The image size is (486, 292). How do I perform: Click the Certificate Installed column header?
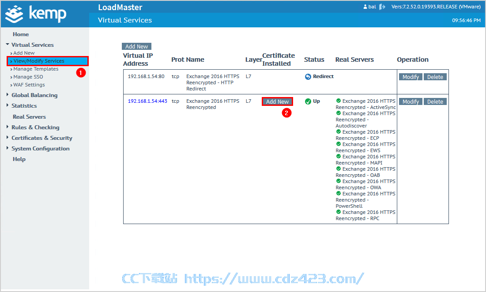pos(279,60)
